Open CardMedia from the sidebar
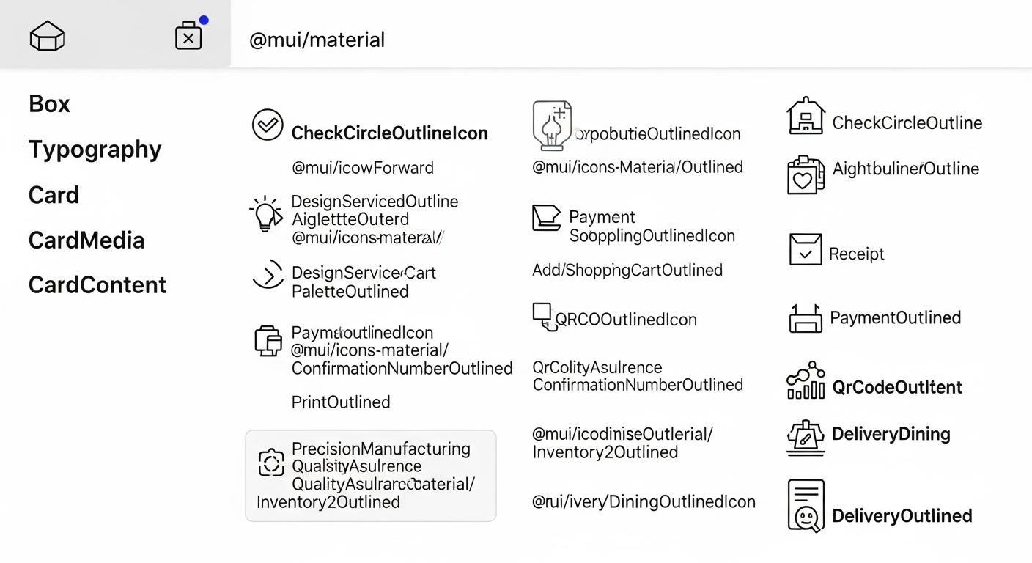Screen dimensions: 1032x563 [x=86, y=240]
